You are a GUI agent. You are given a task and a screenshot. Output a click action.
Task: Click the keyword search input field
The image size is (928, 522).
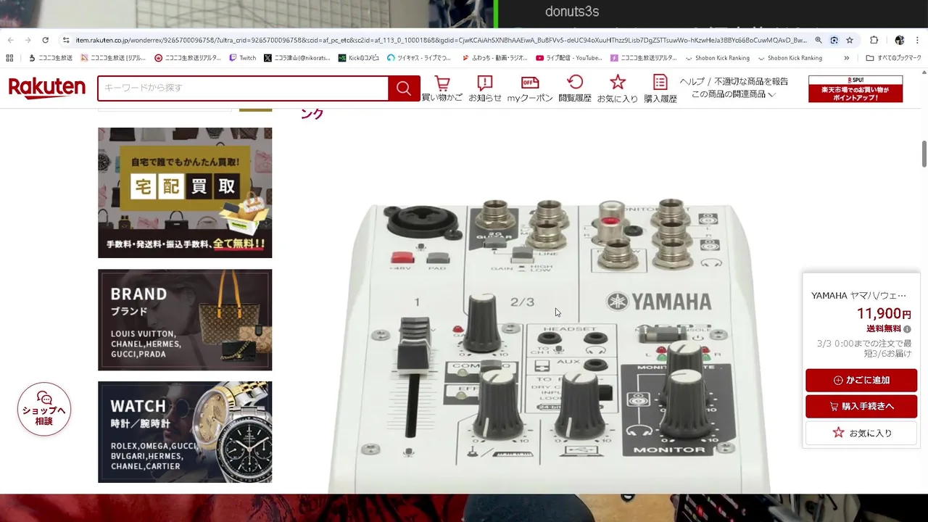pyautogui.click(x=243, y=88)
